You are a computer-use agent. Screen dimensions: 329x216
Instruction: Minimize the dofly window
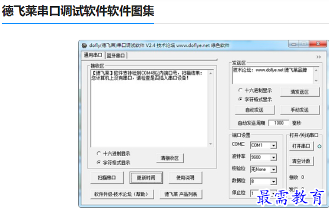(294, 44)
